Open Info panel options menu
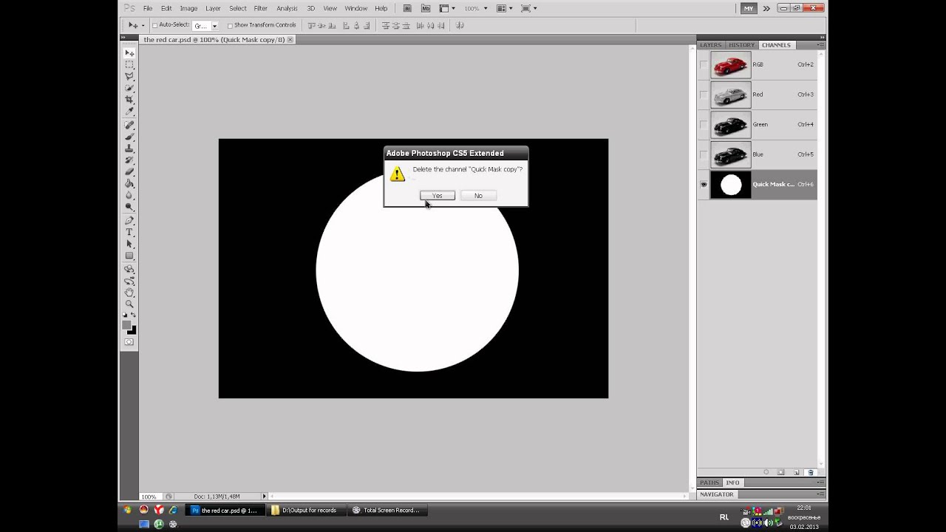This screenshot has height=532, width=946. point(820,482)
